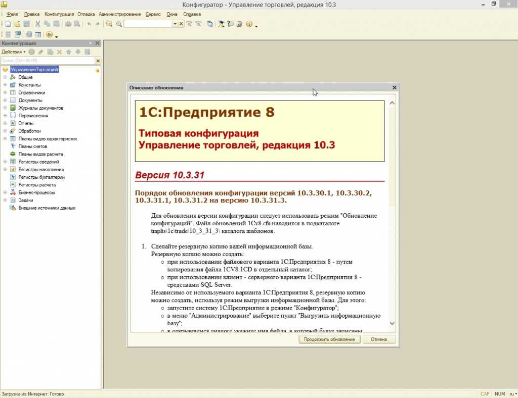Open the toolbar search combo box dropdown
Image resolution: width=518 pixels, height=398 pixels.
[x=175, y=24]
